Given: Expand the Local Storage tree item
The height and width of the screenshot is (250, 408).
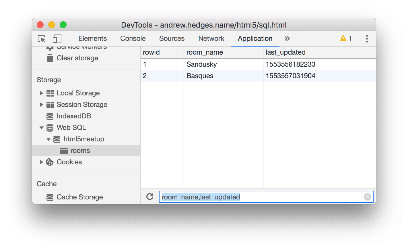Looking at the screenshot, I should pyautogui.click(x=42, y=93).
